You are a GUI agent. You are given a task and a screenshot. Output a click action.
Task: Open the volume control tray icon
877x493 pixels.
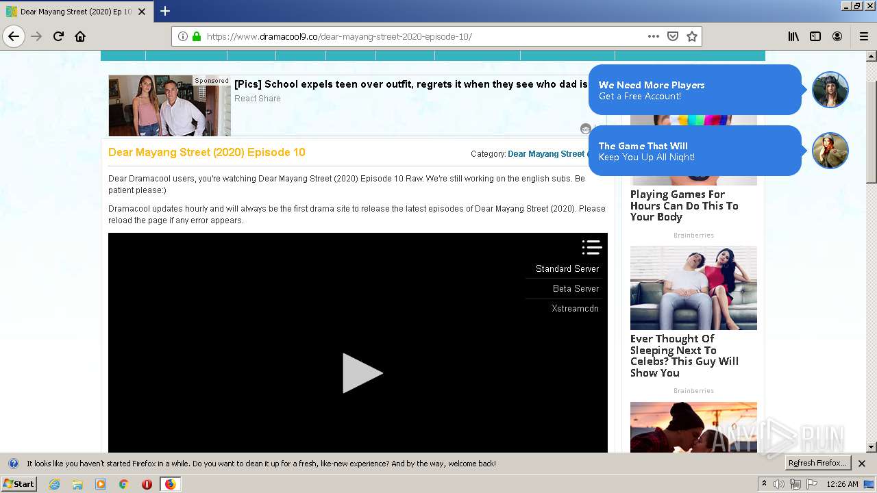[x=779, y=484]
